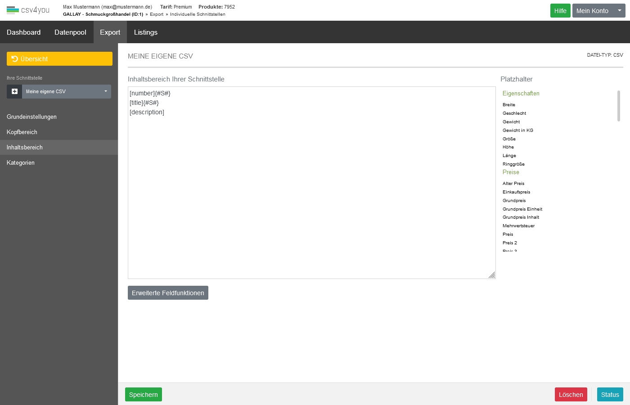Click the csv4you logo

pyautogui.click(x=28, y=10)
